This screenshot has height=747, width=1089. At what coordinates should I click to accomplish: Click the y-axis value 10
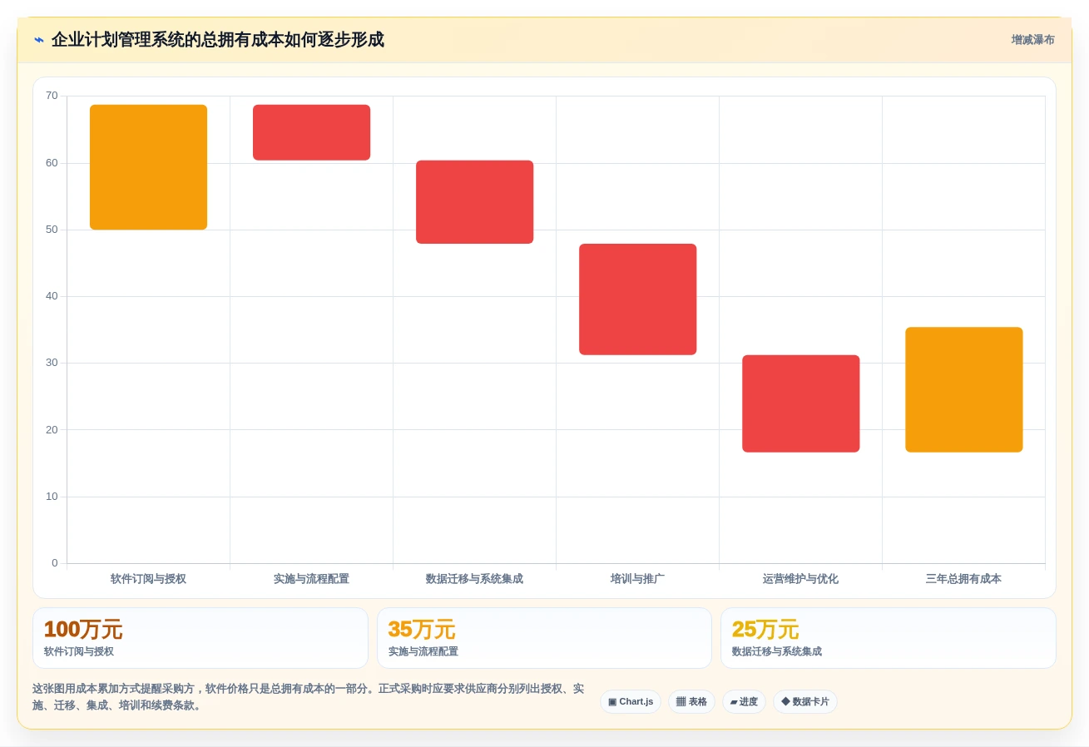52,497
